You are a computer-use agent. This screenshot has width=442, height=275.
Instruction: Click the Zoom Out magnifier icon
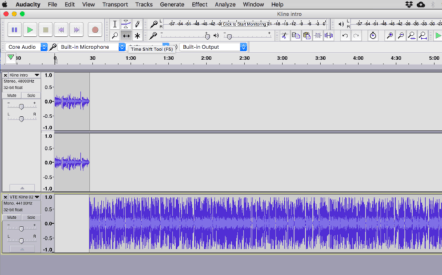point(401,36)
